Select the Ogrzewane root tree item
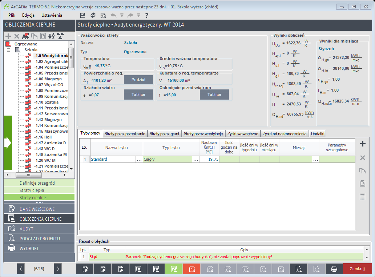 [x=26, y=44]
